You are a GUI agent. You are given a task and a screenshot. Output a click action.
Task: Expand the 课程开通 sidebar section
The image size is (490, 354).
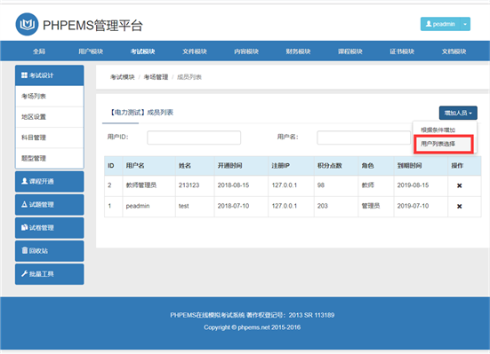coord(50,181)
